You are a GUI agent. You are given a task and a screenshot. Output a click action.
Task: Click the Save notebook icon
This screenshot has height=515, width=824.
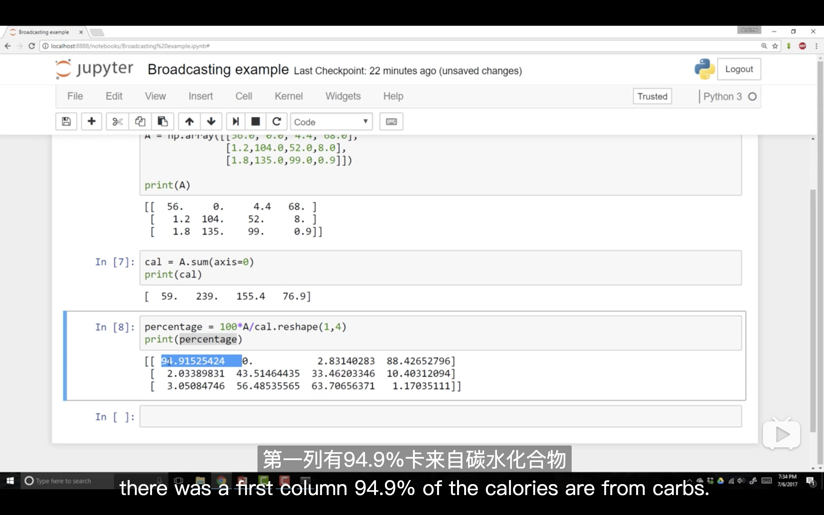66,122
